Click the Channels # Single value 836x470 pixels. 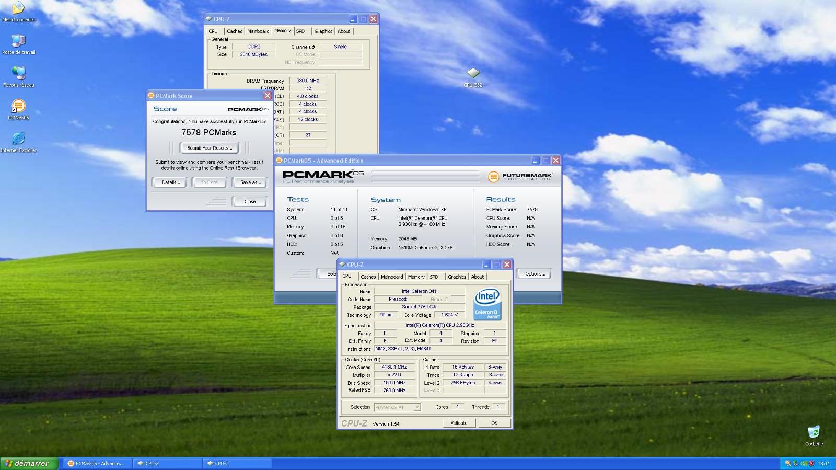[x=340, y=47]
